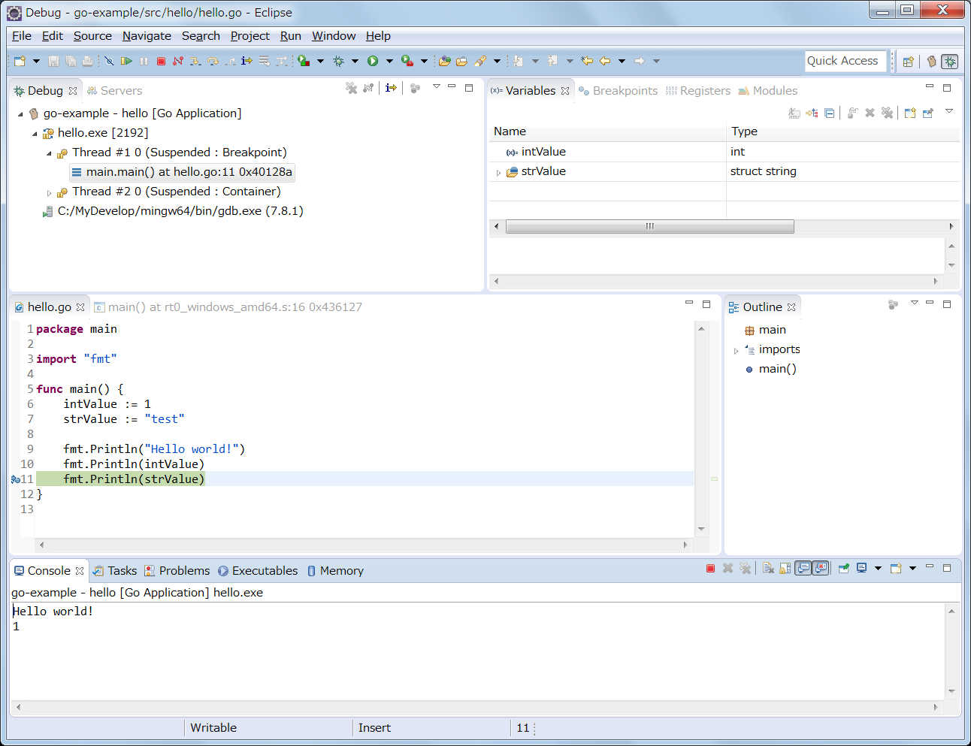
Task: Select the Step Over icon
Action: coord(213,61)
